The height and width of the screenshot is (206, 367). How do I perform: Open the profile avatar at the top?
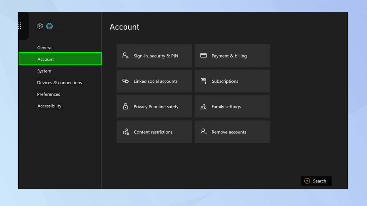(x=50, y=26)
